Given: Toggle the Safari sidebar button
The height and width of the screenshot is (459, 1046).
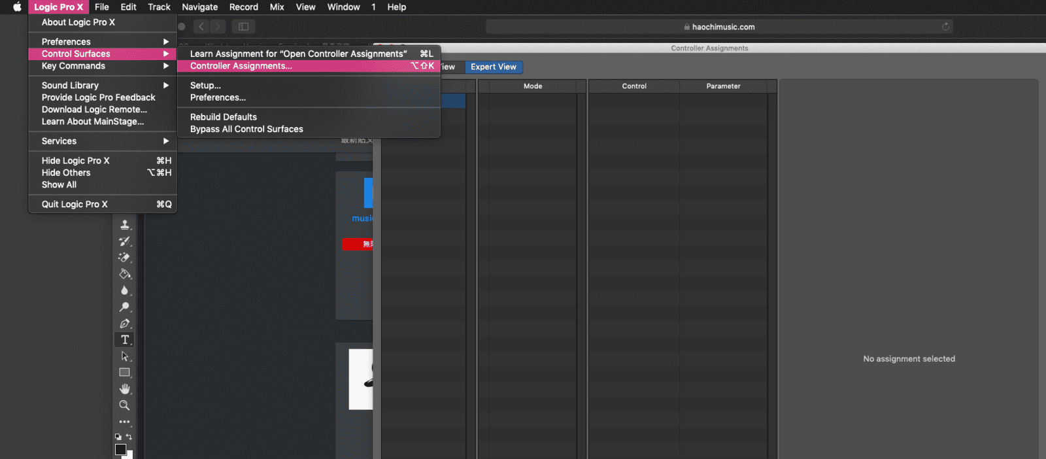Looking at the screenshot, I should (243, 27).
